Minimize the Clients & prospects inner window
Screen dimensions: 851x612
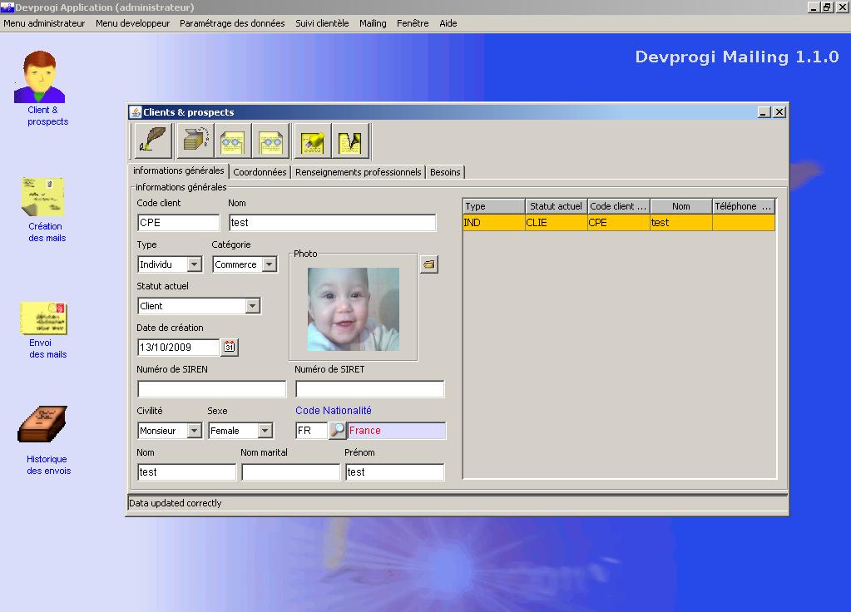[x=764, y=111]
